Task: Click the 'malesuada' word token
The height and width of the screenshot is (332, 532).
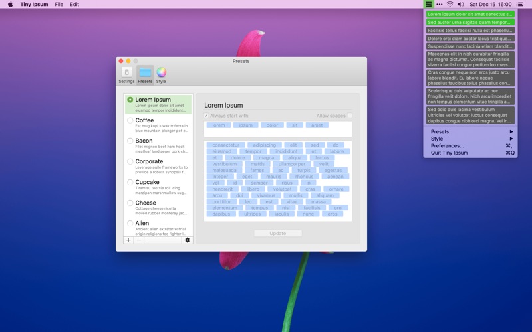Action: tap(224, 171)
